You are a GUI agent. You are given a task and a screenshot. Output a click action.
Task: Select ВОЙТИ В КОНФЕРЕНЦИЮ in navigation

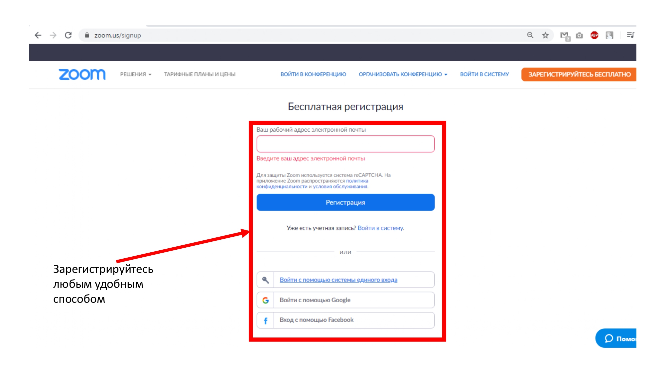tap(313, 74)
